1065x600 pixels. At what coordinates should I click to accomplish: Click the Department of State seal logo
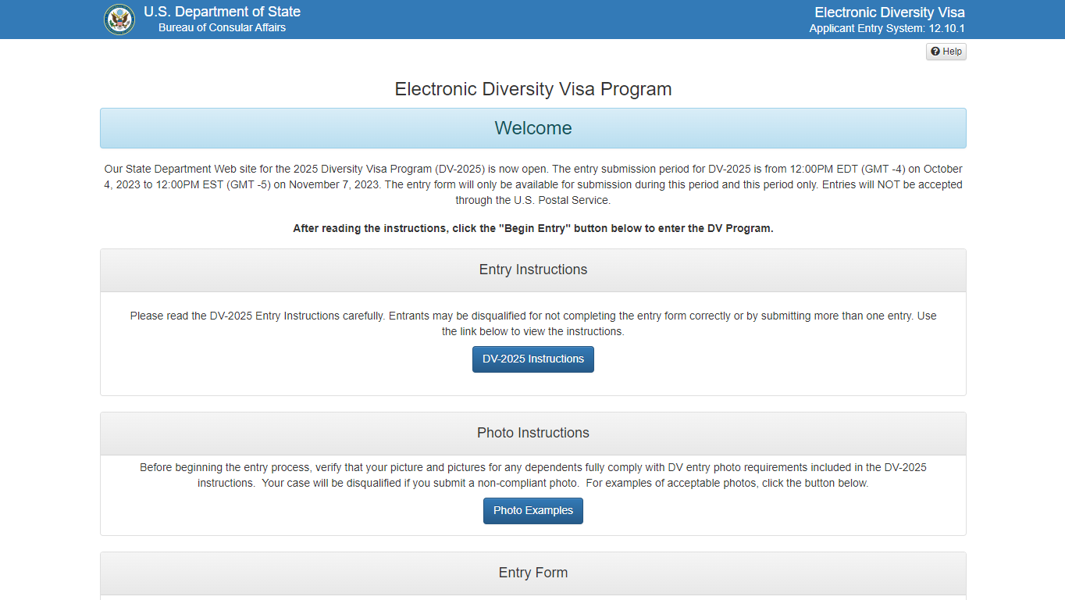(x=119, y=20)
